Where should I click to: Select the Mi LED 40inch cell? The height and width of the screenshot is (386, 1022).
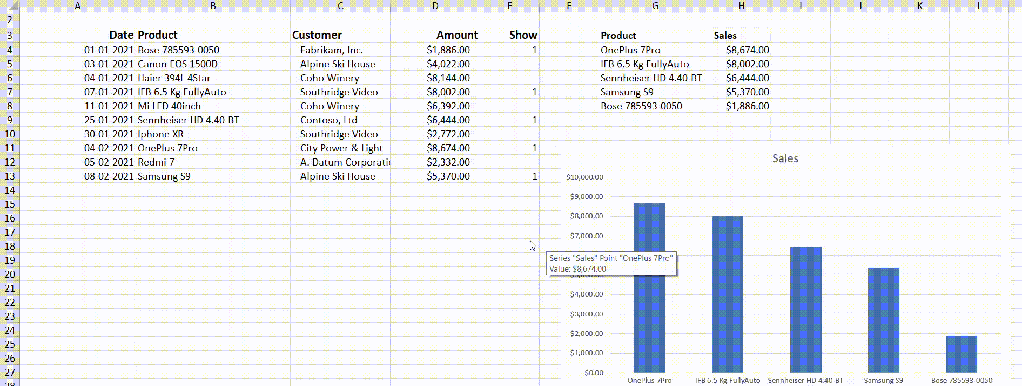coord(213,106)
